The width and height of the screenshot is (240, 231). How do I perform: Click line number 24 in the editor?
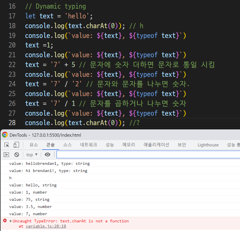[12, 84]
